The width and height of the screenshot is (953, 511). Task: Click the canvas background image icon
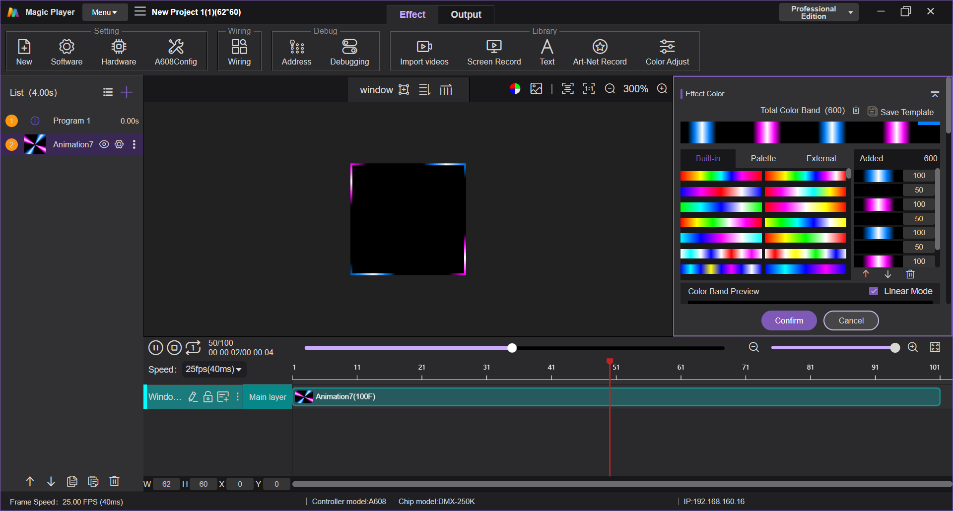536,89
